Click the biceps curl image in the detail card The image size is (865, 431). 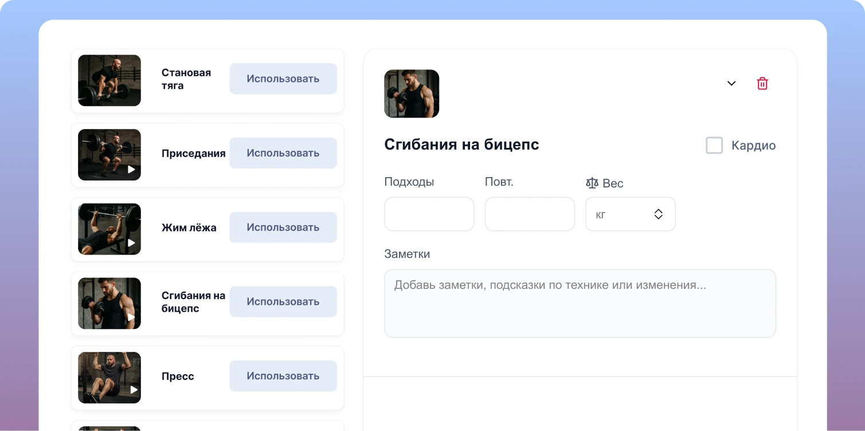coord(412,94)
